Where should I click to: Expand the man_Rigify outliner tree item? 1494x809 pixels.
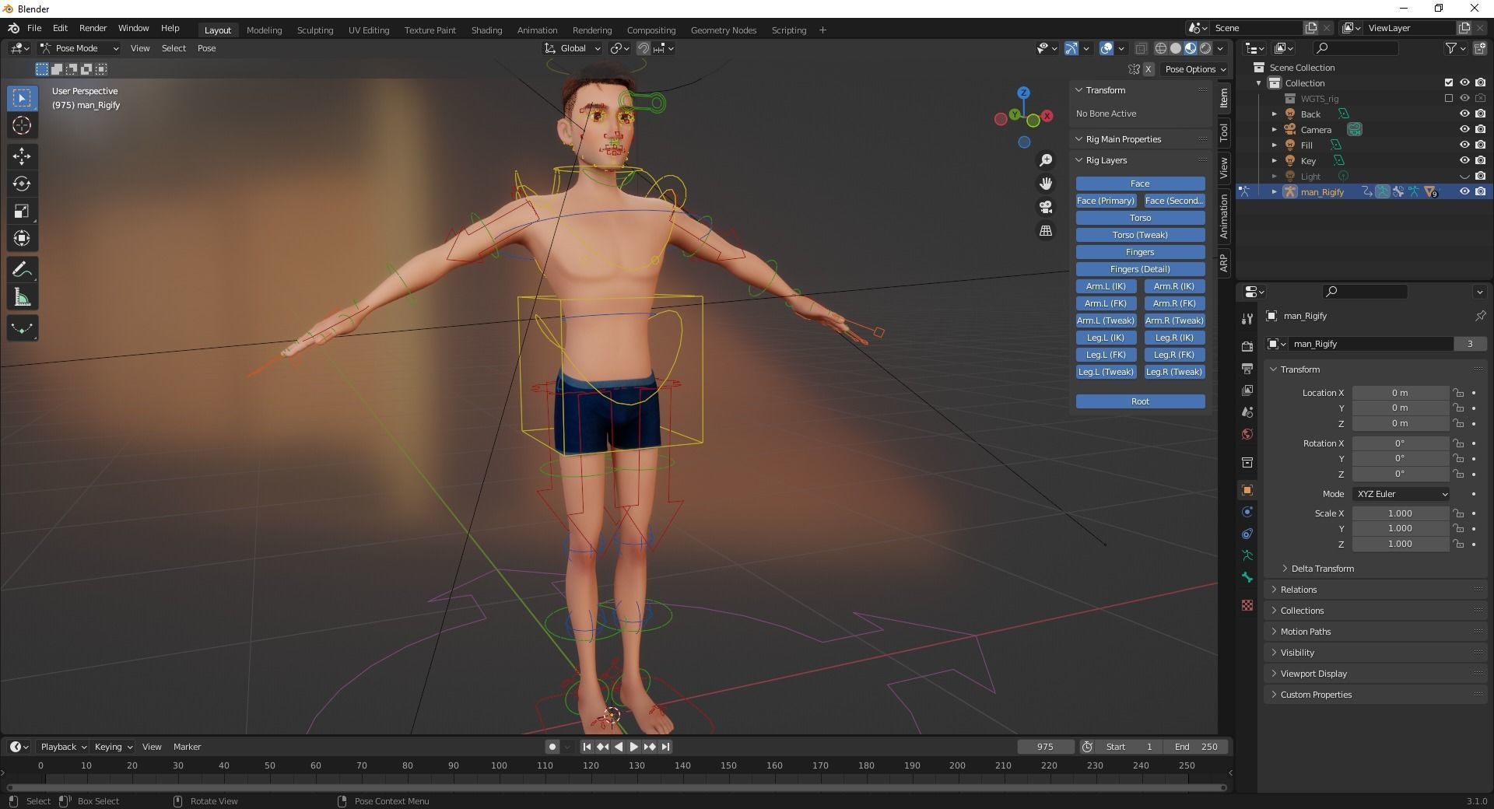(1275, 191)
